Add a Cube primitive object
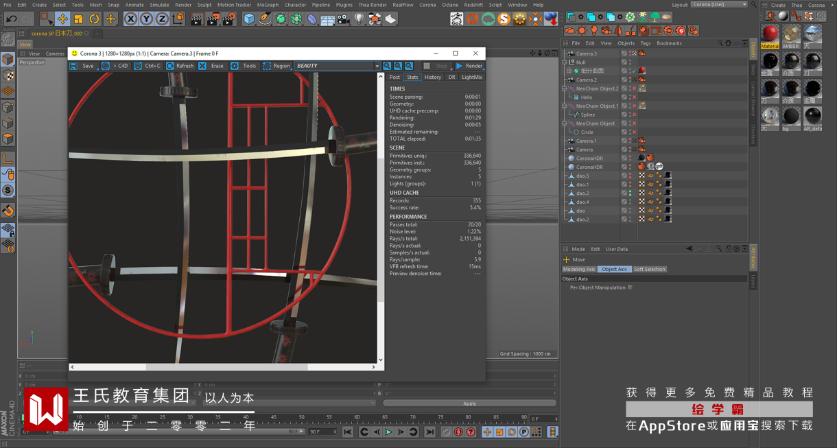The width and height of the screenshot is (837, 448). (x=249, y=19)
